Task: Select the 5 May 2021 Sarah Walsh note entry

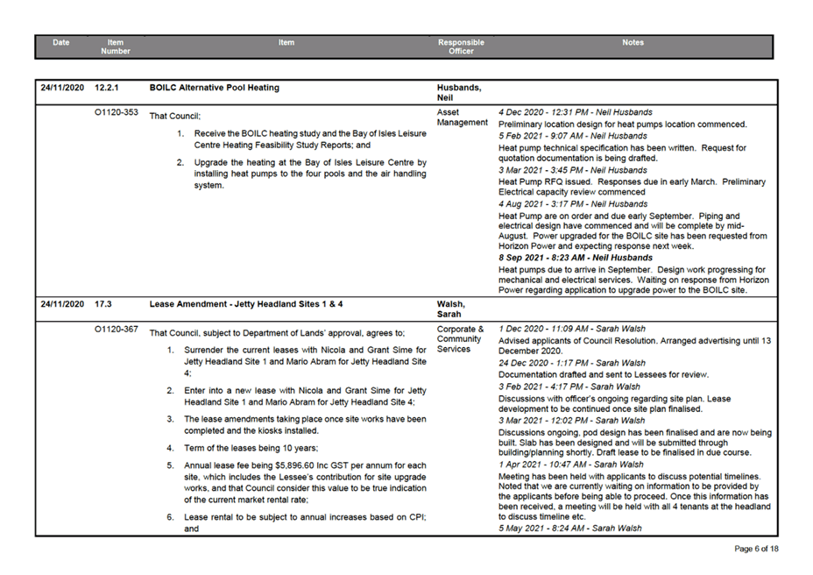Action: click(565, 528)
